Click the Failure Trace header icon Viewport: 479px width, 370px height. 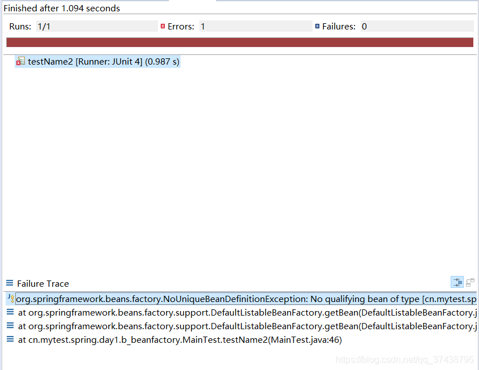(10, 283)
